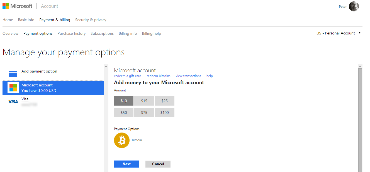Click the Peter username text
This screenshot has width=370, height=172.
tap(343, 7)
